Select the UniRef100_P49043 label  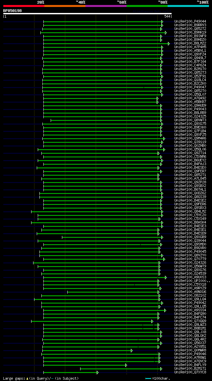[x=190, y=109]
